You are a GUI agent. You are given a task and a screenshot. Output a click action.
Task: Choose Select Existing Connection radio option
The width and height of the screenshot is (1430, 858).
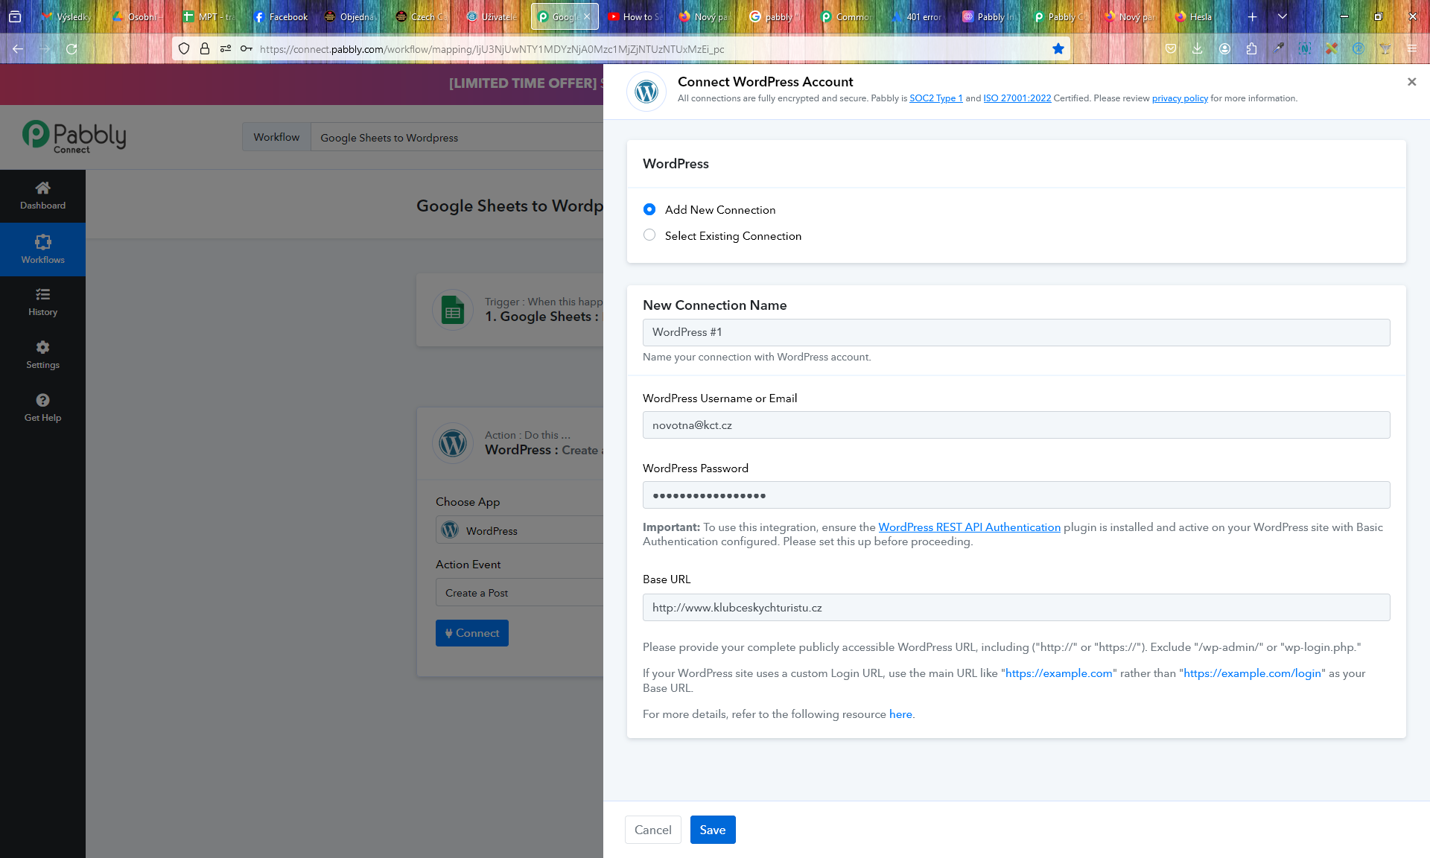tap(649, 235)
